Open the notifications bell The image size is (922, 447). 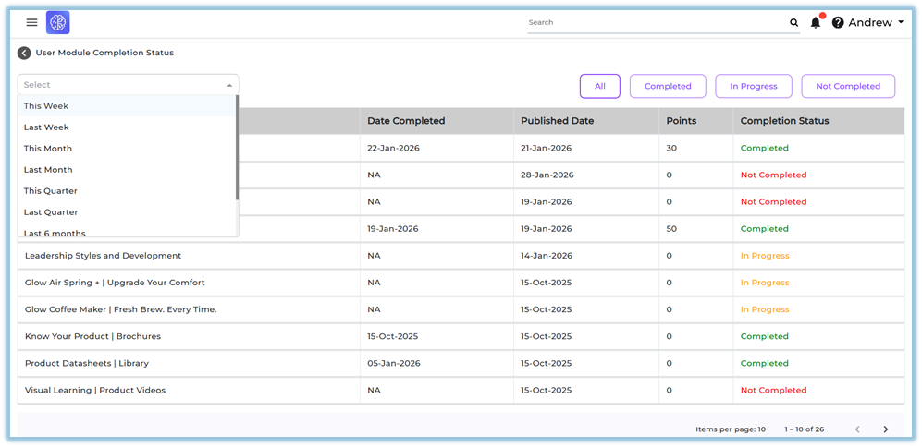[x=816, y=22]
